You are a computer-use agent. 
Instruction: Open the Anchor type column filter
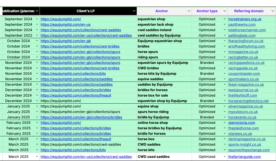(224, 11)
